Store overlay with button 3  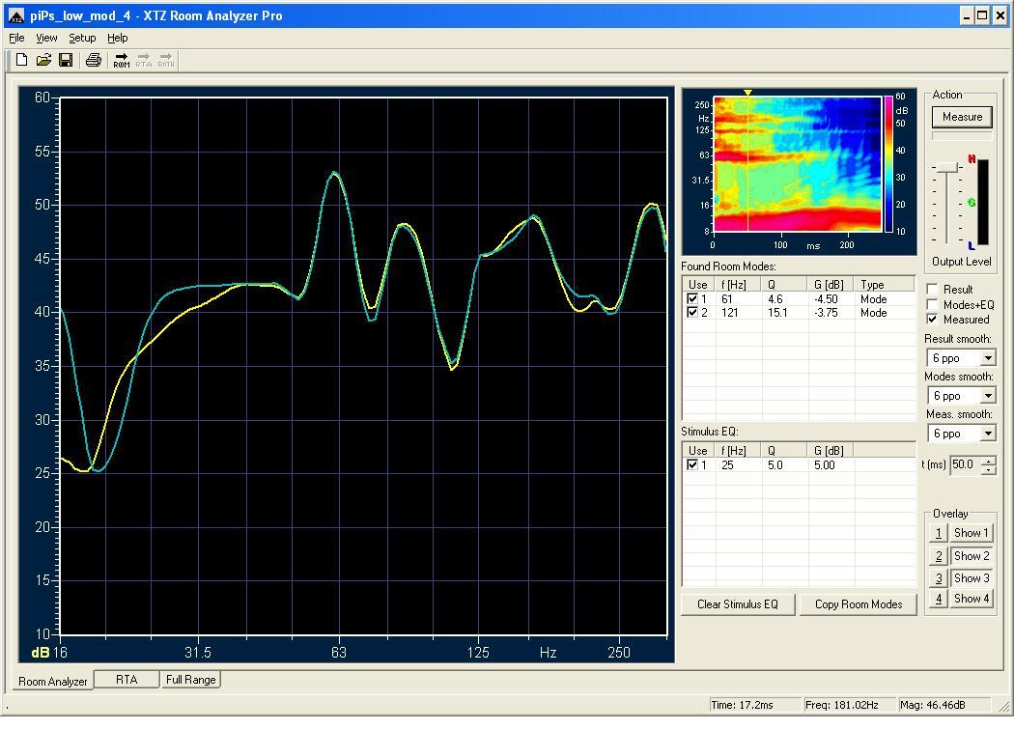(x=939, y=577)
